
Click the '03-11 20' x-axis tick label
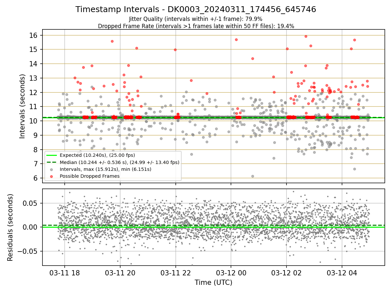[120, 273]
